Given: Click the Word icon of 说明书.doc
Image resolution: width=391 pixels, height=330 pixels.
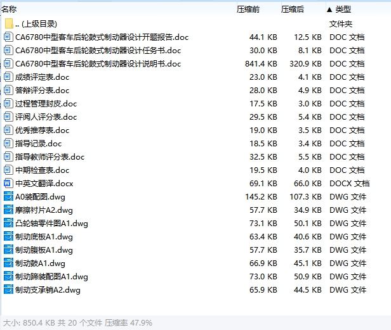Looking at the screenshot, I should click(8, 64).
